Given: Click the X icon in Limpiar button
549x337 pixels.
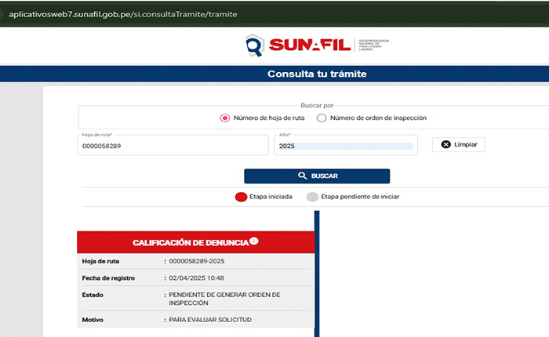Looking at the screenshot, I should 445,144.
